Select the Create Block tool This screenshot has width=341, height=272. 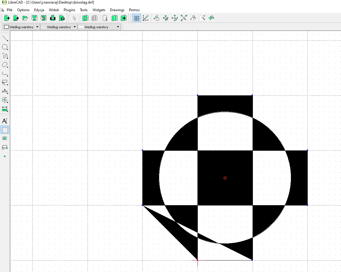[x=5, y=147]
